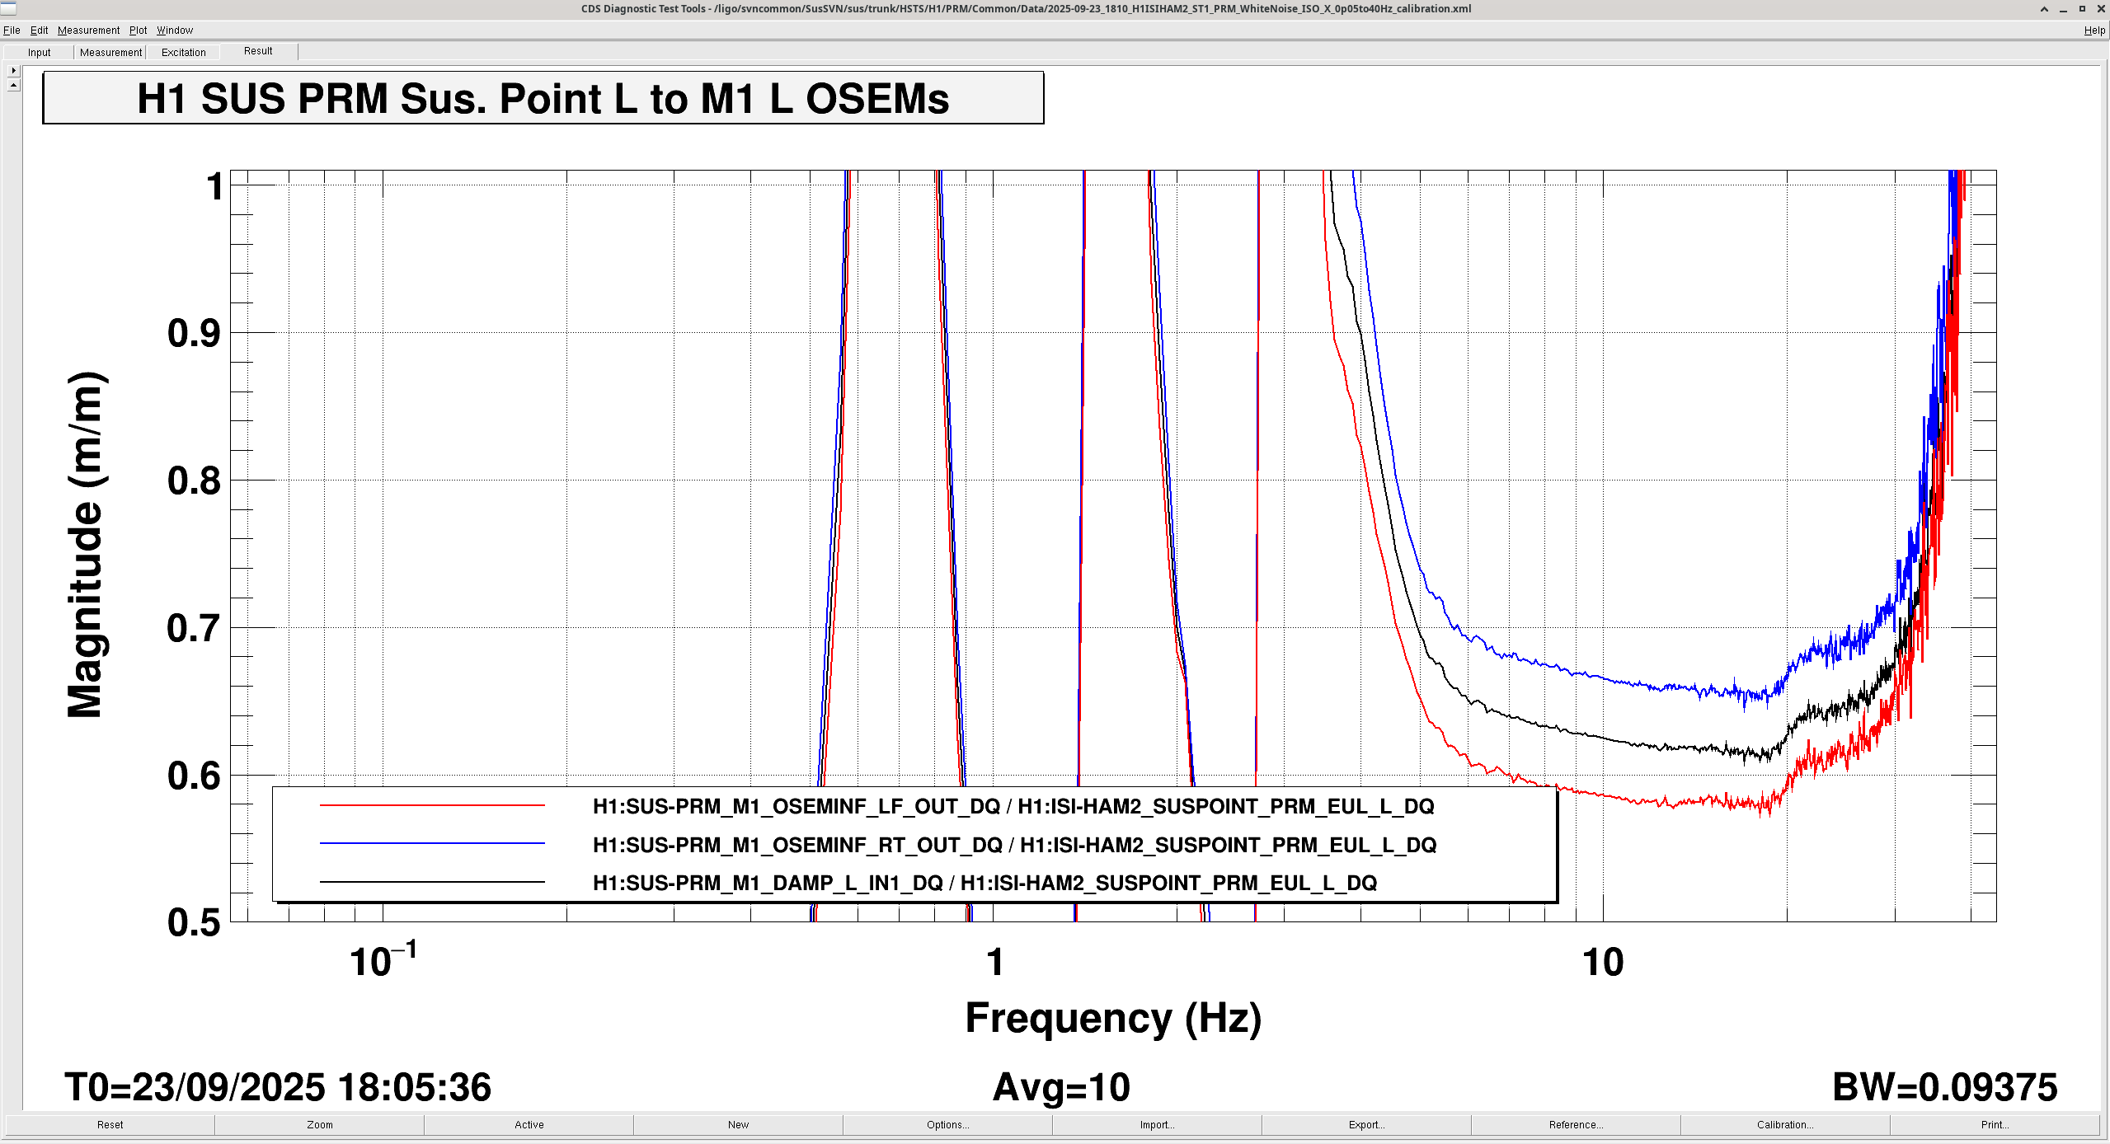The height and width of the screenshot is (1144, 2110).
Task: Open the Plot menu
Action: click(x=138, y=30)
